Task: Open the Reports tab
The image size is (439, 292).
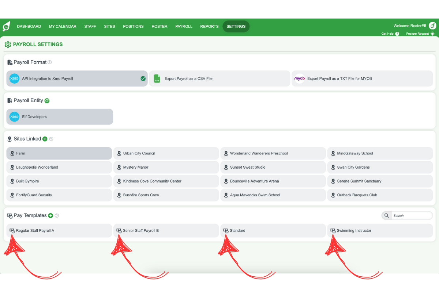Action: (209, 26)
